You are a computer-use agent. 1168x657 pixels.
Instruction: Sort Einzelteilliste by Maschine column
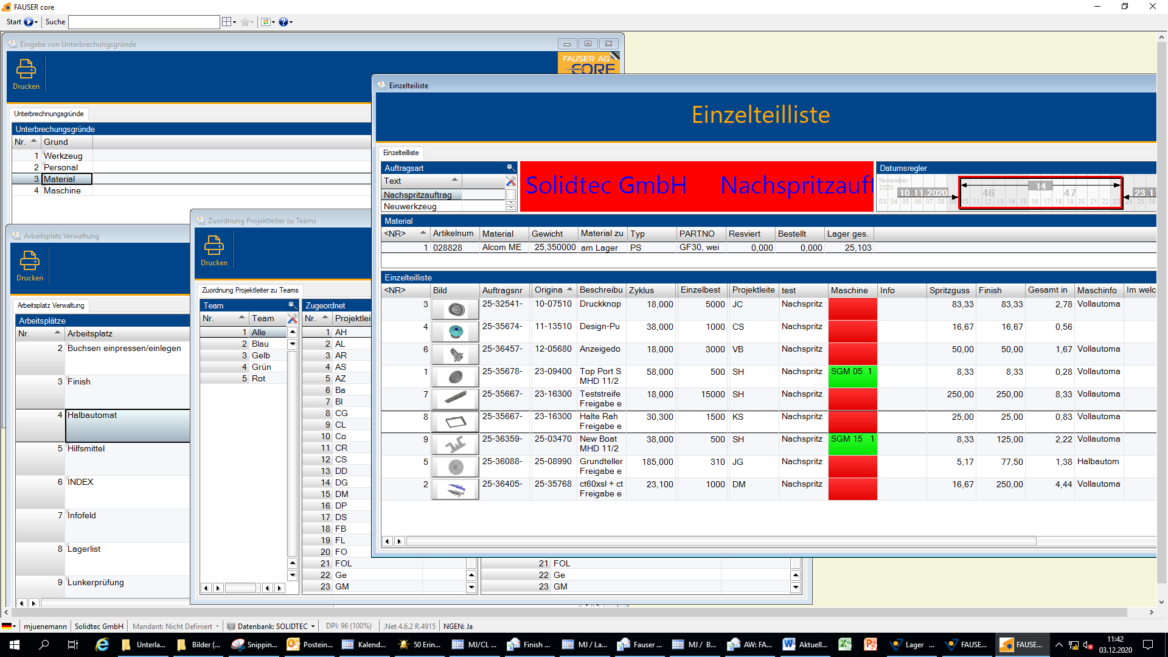(852, 290)
